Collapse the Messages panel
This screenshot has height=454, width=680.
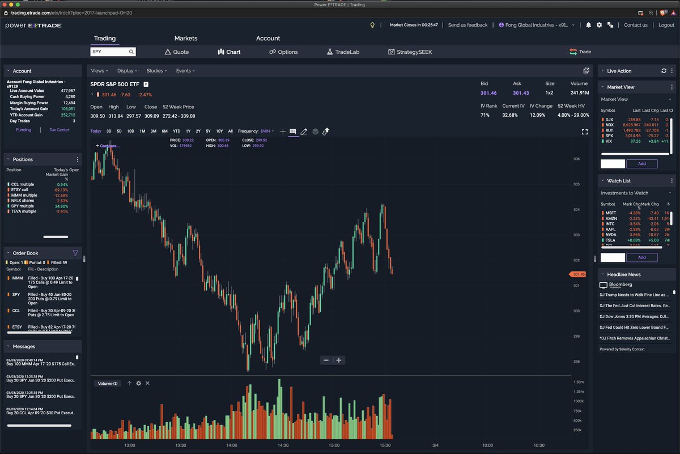coord(8,346)
